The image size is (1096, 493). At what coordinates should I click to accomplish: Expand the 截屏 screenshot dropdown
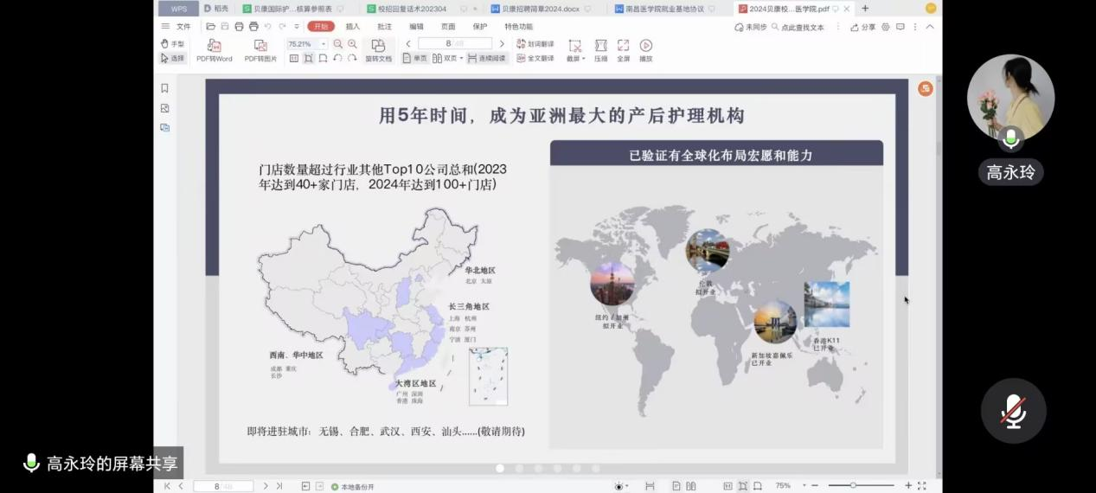click(x=584, y=59)
